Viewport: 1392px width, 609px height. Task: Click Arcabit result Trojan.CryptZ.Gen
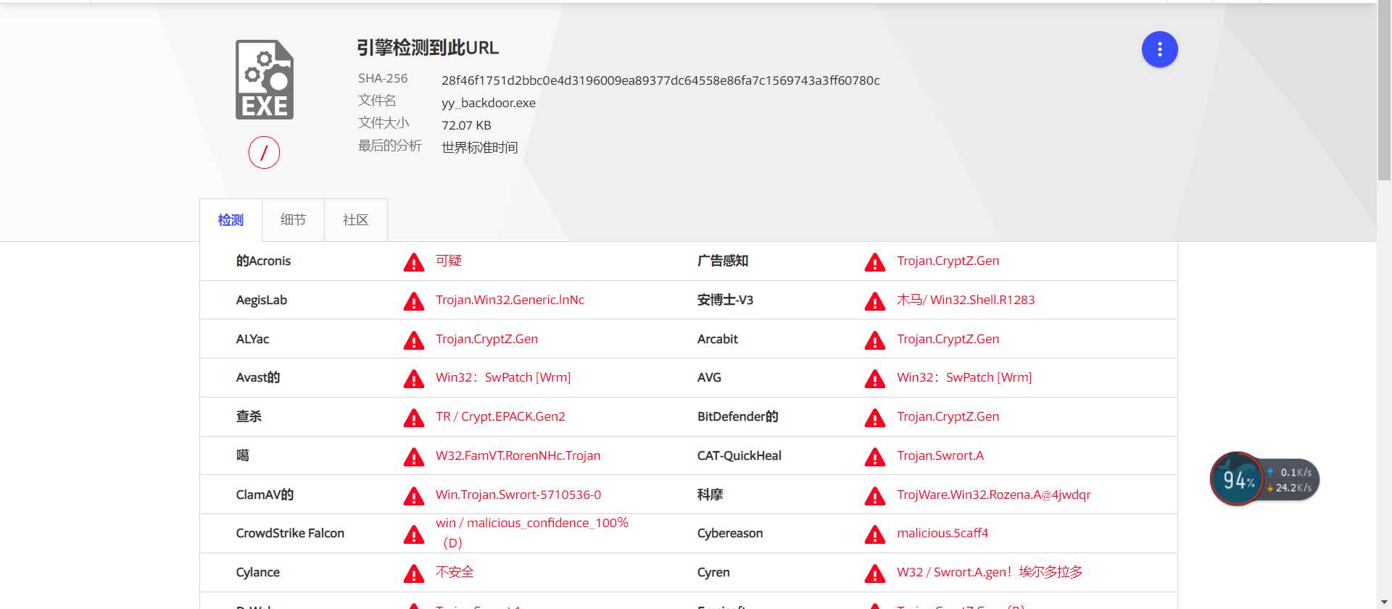(948, 339)
